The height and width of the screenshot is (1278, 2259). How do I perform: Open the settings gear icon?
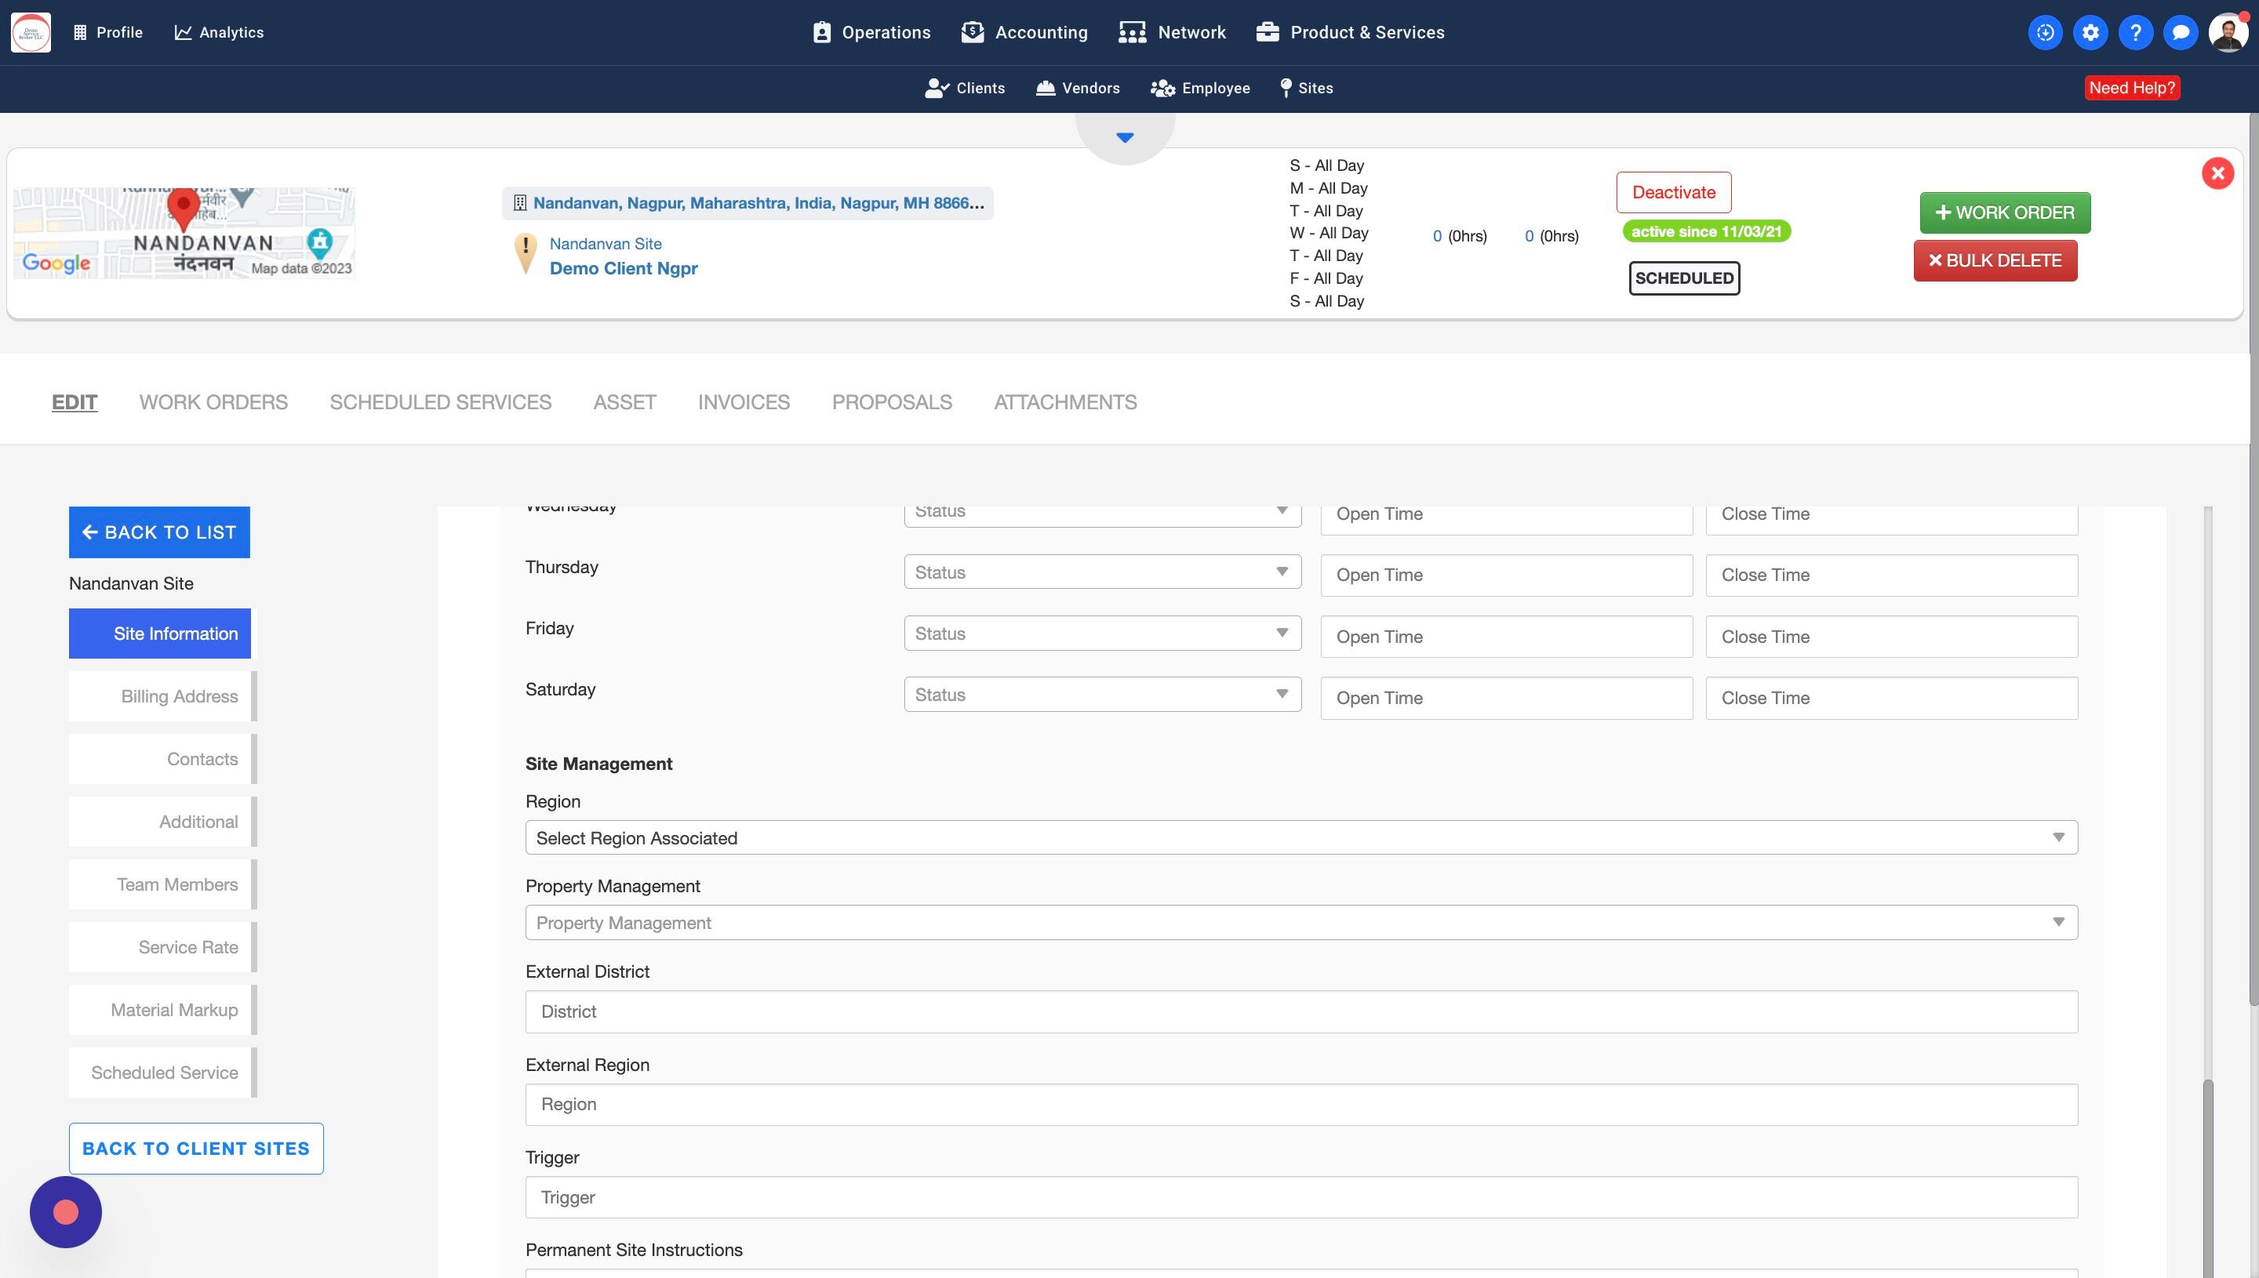[x=2090, y=32]
